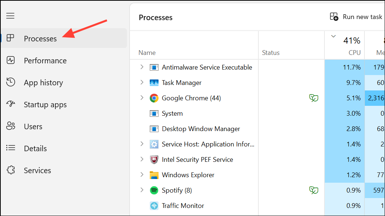Switch to the Startup apps page

[x=45, y=105]
